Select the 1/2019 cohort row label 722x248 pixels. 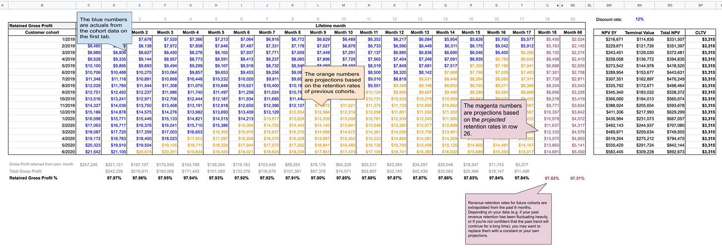tap(68, 39)
